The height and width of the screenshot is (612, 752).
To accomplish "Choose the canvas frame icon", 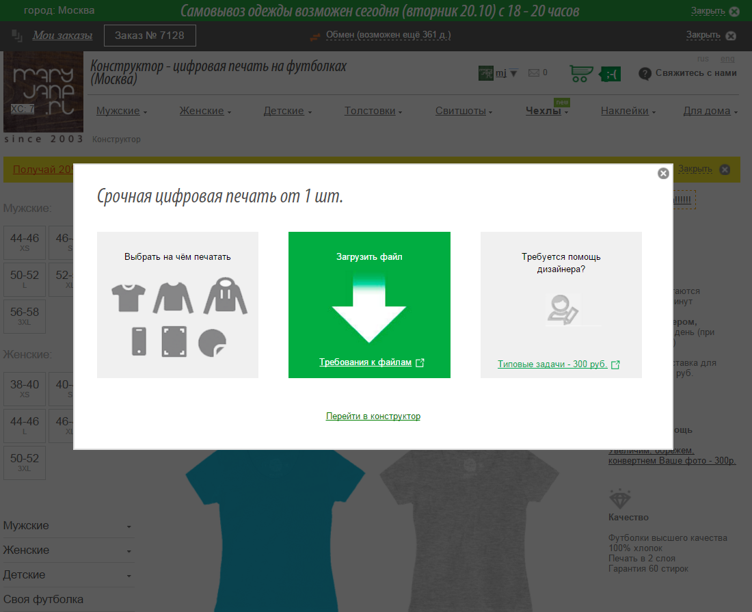I will 174,341.
